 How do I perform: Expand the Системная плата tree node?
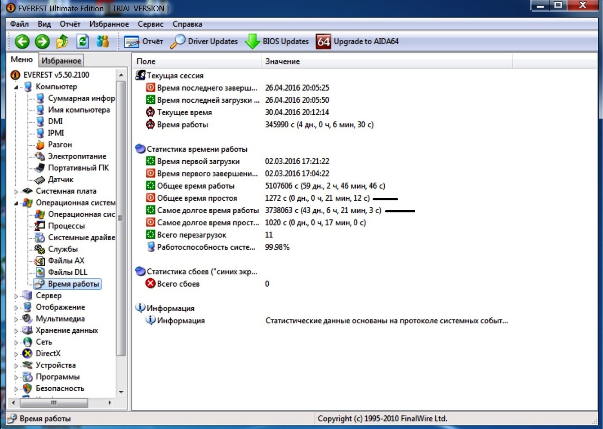click(16, 192)
